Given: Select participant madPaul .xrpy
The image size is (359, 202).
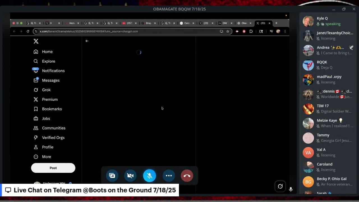Looking at the screenshot, I should (328, 79).
